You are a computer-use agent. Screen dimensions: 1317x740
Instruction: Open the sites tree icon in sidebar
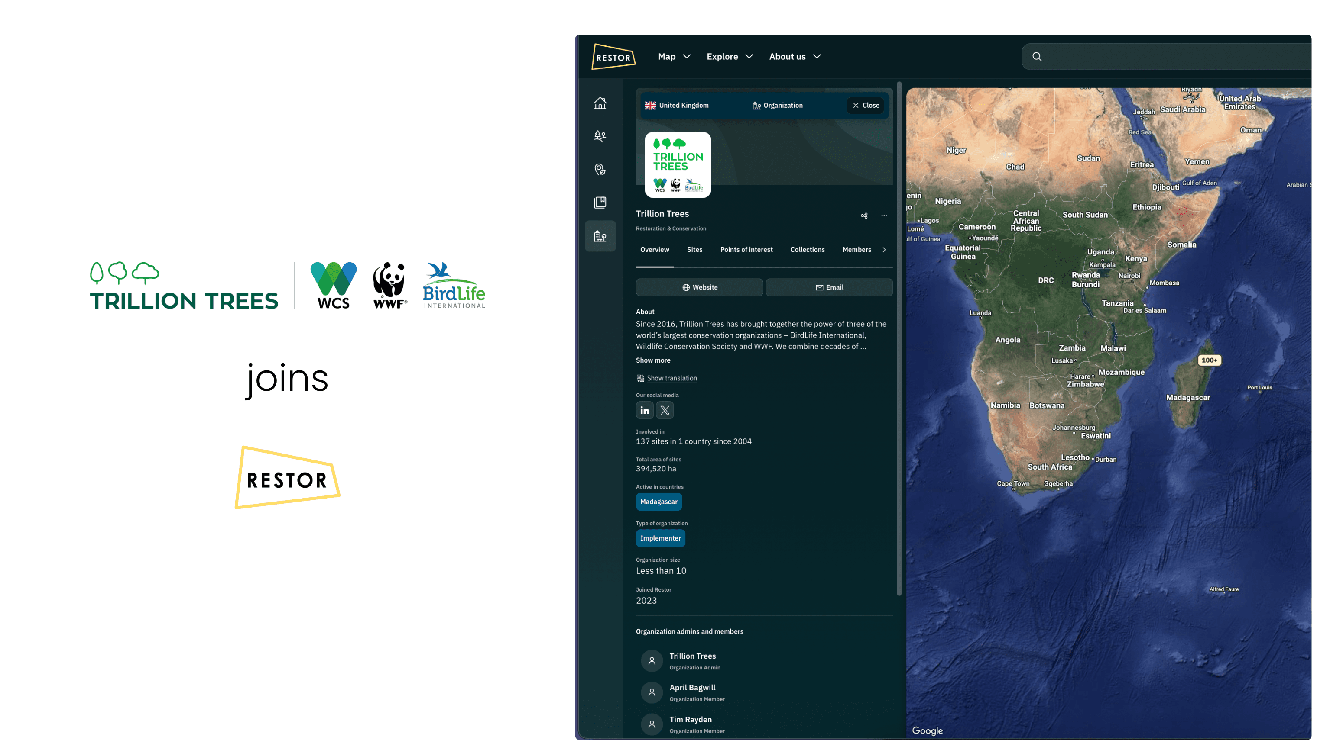tap(600, 136)
